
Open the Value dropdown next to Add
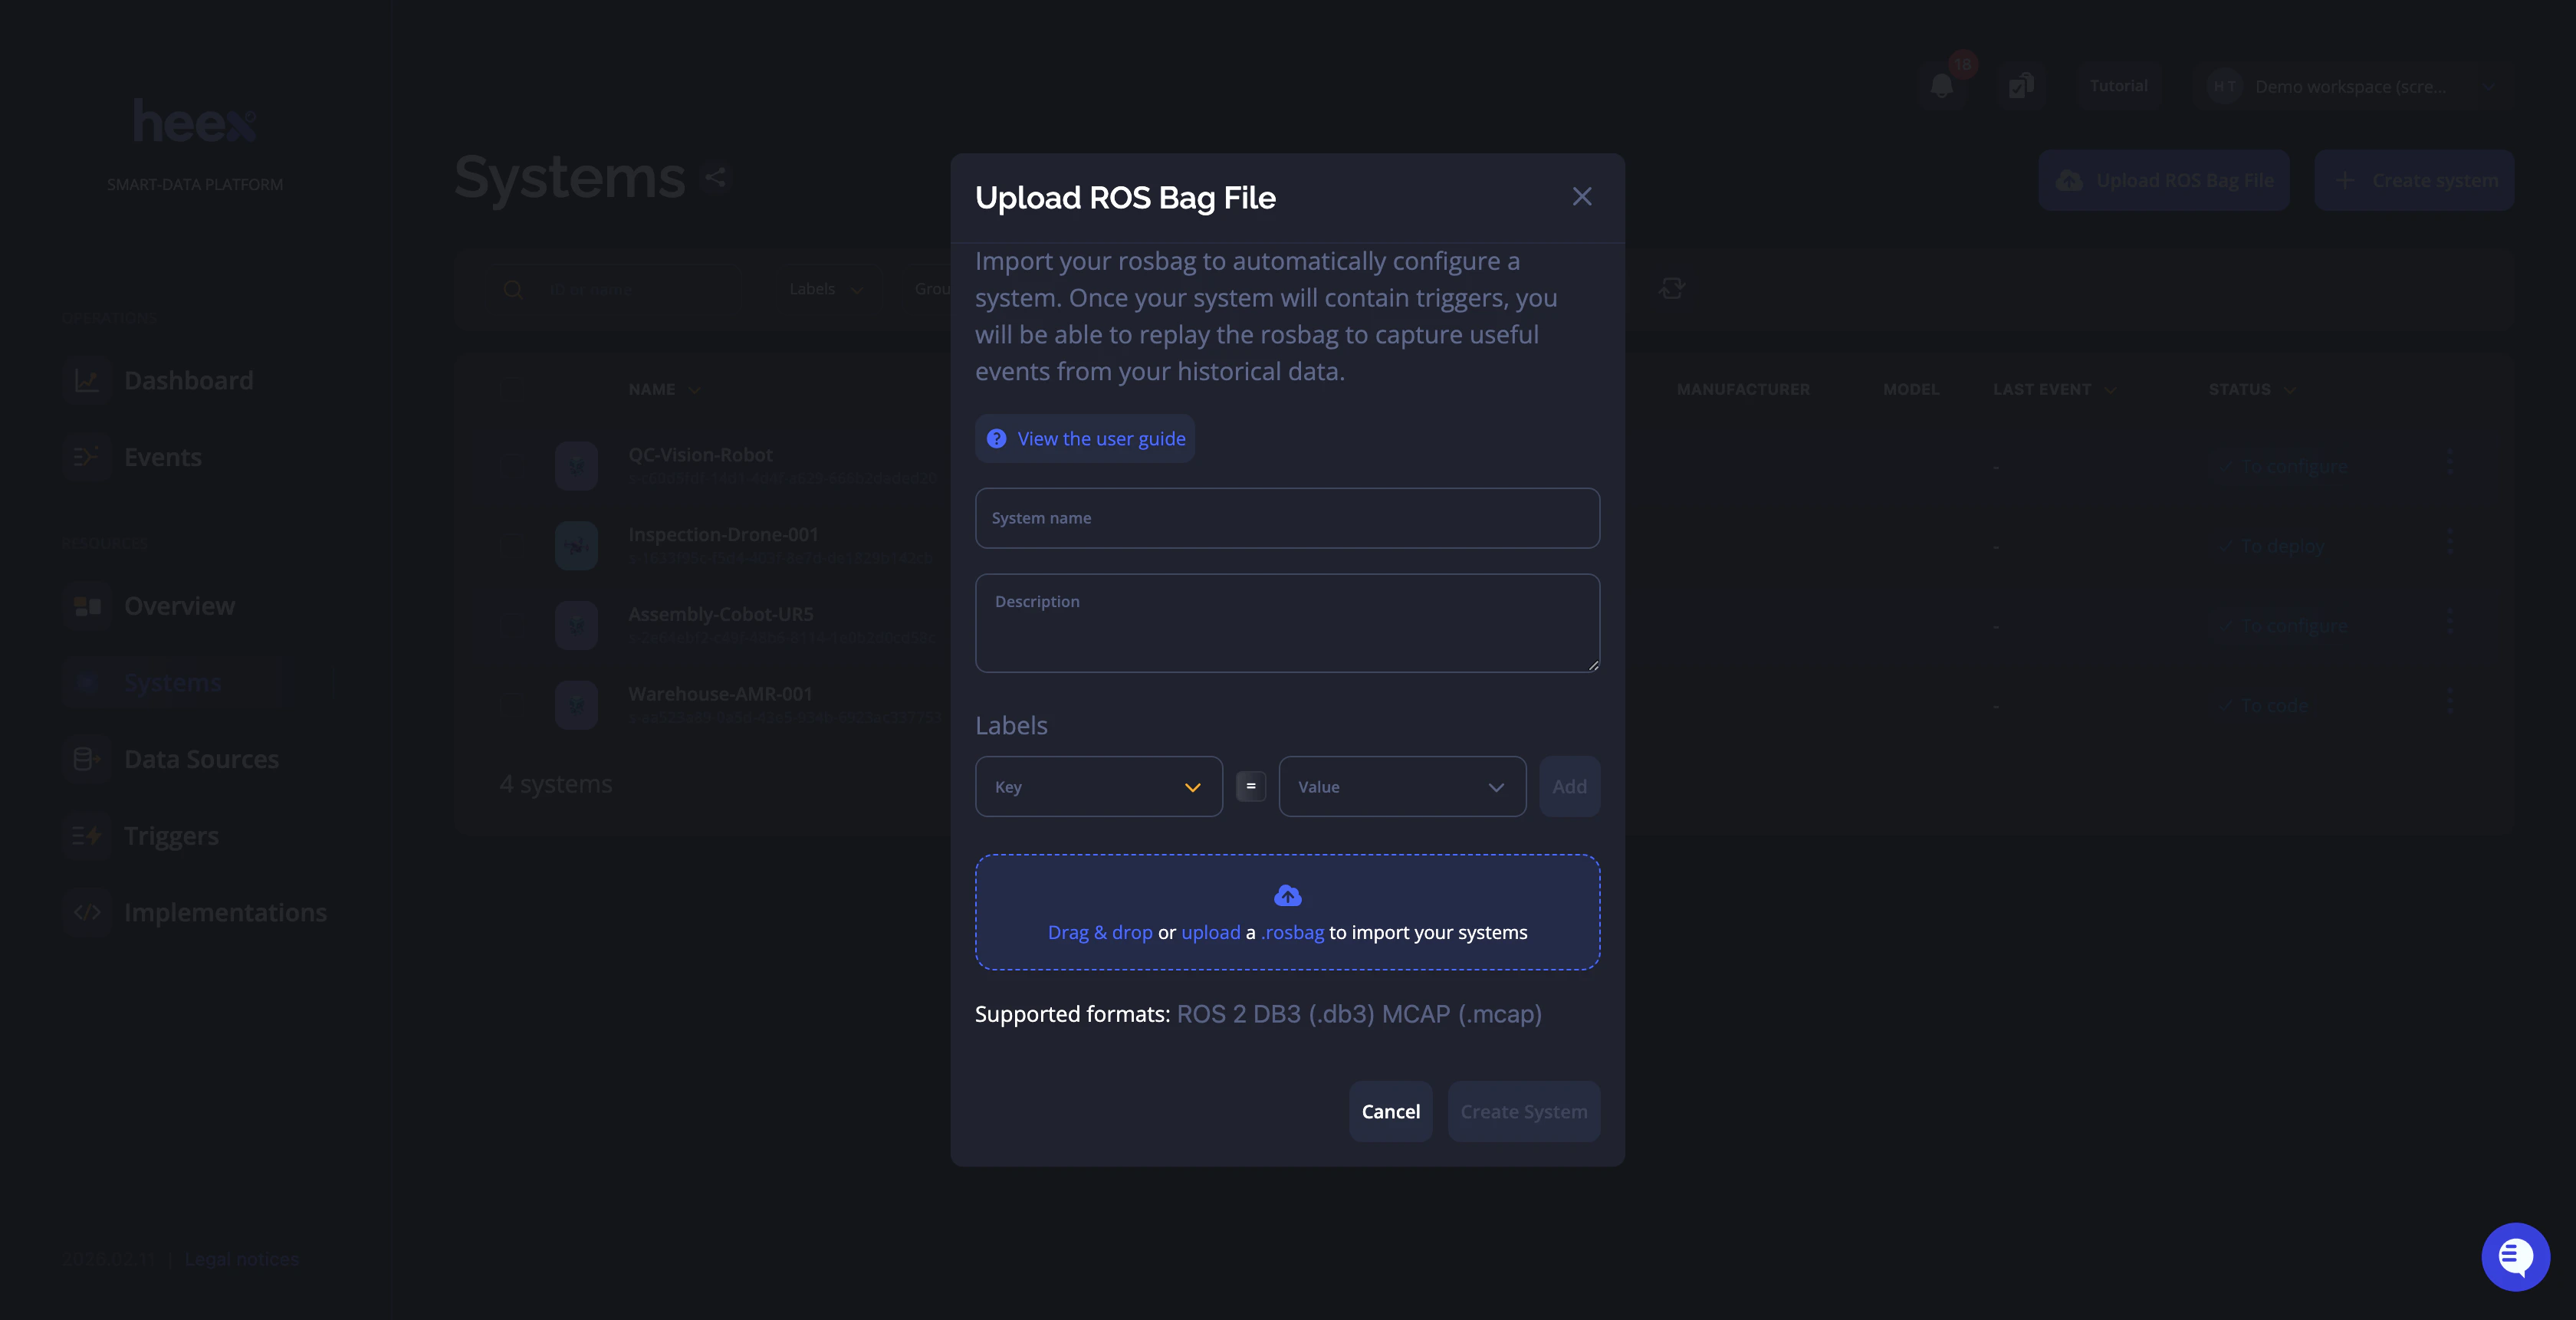pyautogui.click(x=1401, y=786)
